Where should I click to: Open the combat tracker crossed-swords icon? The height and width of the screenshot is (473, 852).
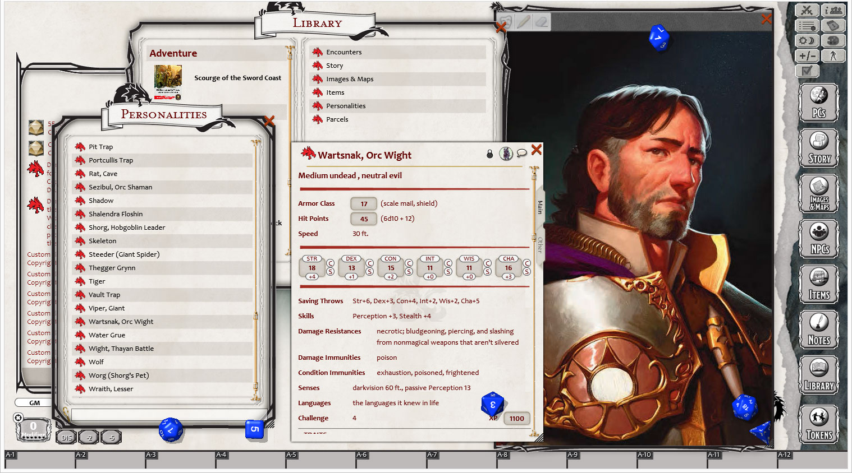point(808,10)
